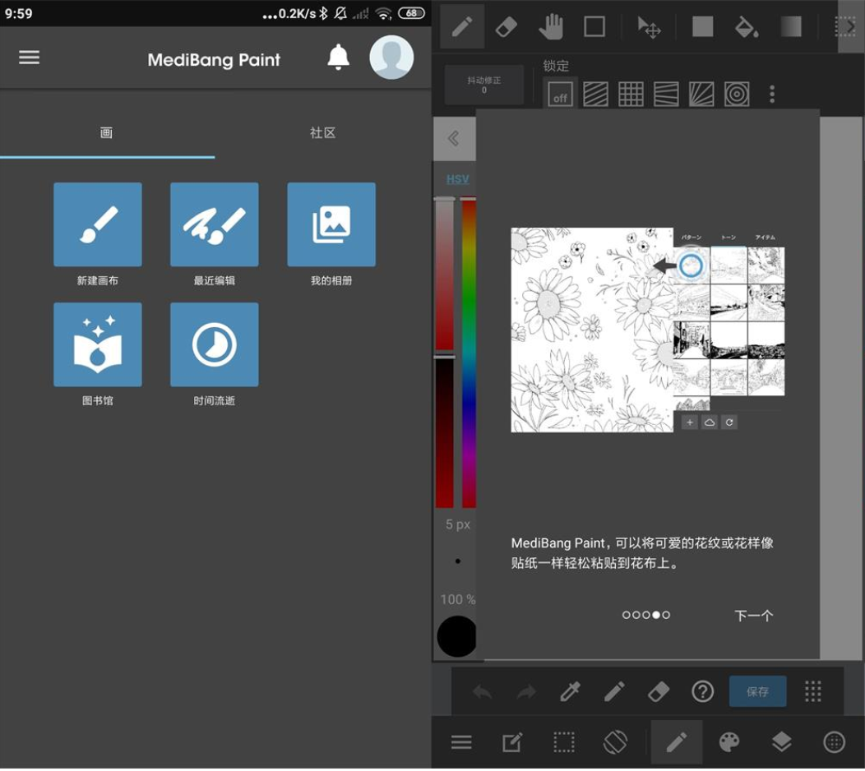865x771 pixels.
Task: Switch to the 社区 tab
Action: (x=322, y=132)
